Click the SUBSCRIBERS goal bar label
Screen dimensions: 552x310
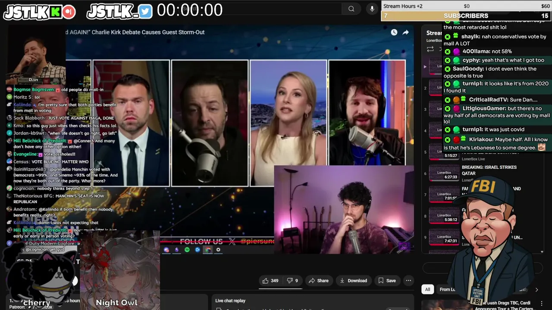(466, 16)
